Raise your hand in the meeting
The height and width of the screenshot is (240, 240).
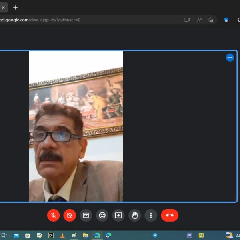tap(135, 215)
